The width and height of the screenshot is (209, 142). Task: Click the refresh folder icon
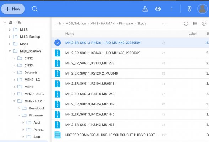[x=186, y=24]
